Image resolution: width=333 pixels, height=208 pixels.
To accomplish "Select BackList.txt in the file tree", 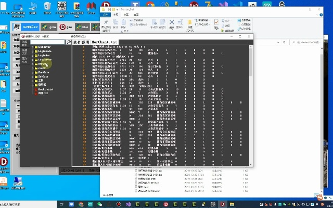I will (x=46, y=89).
